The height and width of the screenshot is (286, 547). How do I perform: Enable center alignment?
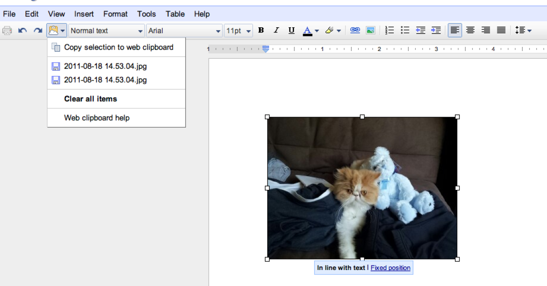point(470,31)
